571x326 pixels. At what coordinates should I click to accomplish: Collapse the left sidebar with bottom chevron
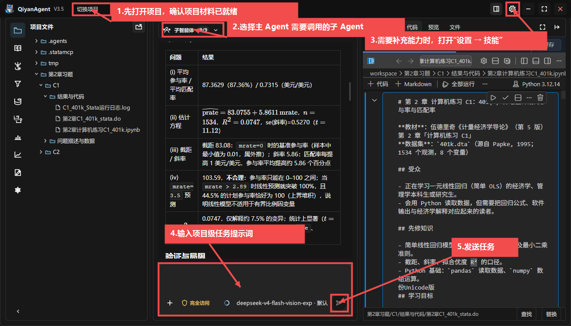coord(18,311)
